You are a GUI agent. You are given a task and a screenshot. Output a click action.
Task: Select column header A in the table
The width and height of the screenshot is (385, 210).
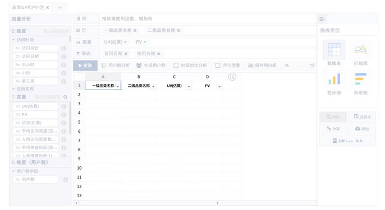point(103,77)
